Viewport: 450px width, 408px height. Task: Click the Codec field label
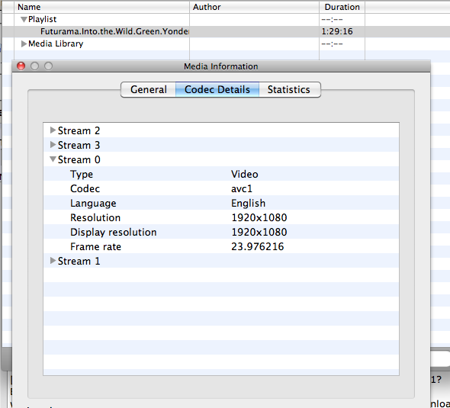point(85,188)
